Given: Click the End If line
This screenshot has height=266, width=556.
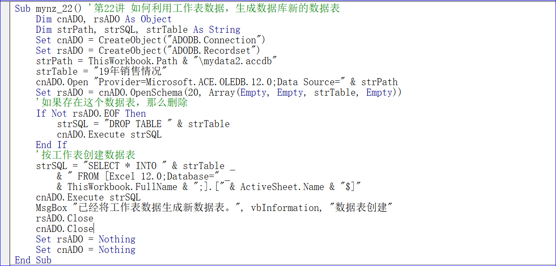Looking at the screenshot, I should pos(52,145).
